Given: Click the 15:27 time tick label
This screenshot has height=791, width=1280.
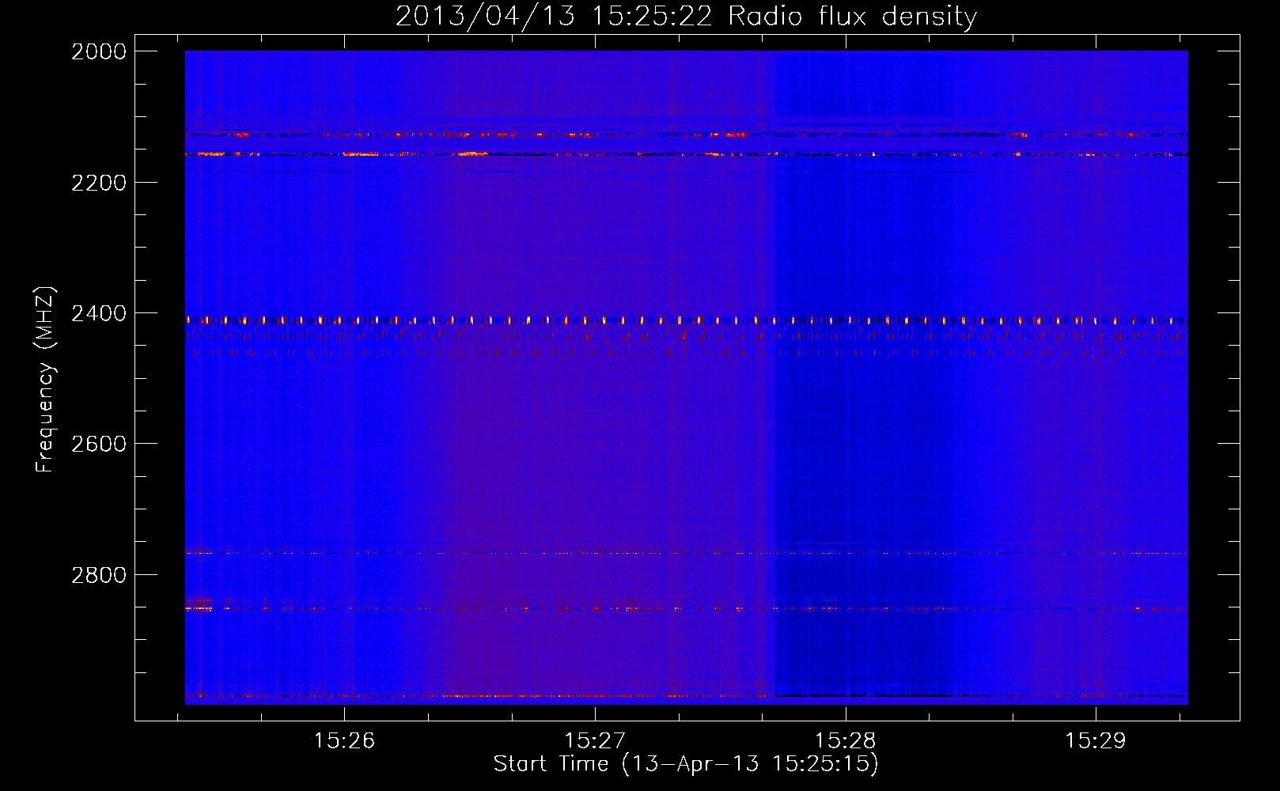Looking at the screenshot, I should point(595,740).
